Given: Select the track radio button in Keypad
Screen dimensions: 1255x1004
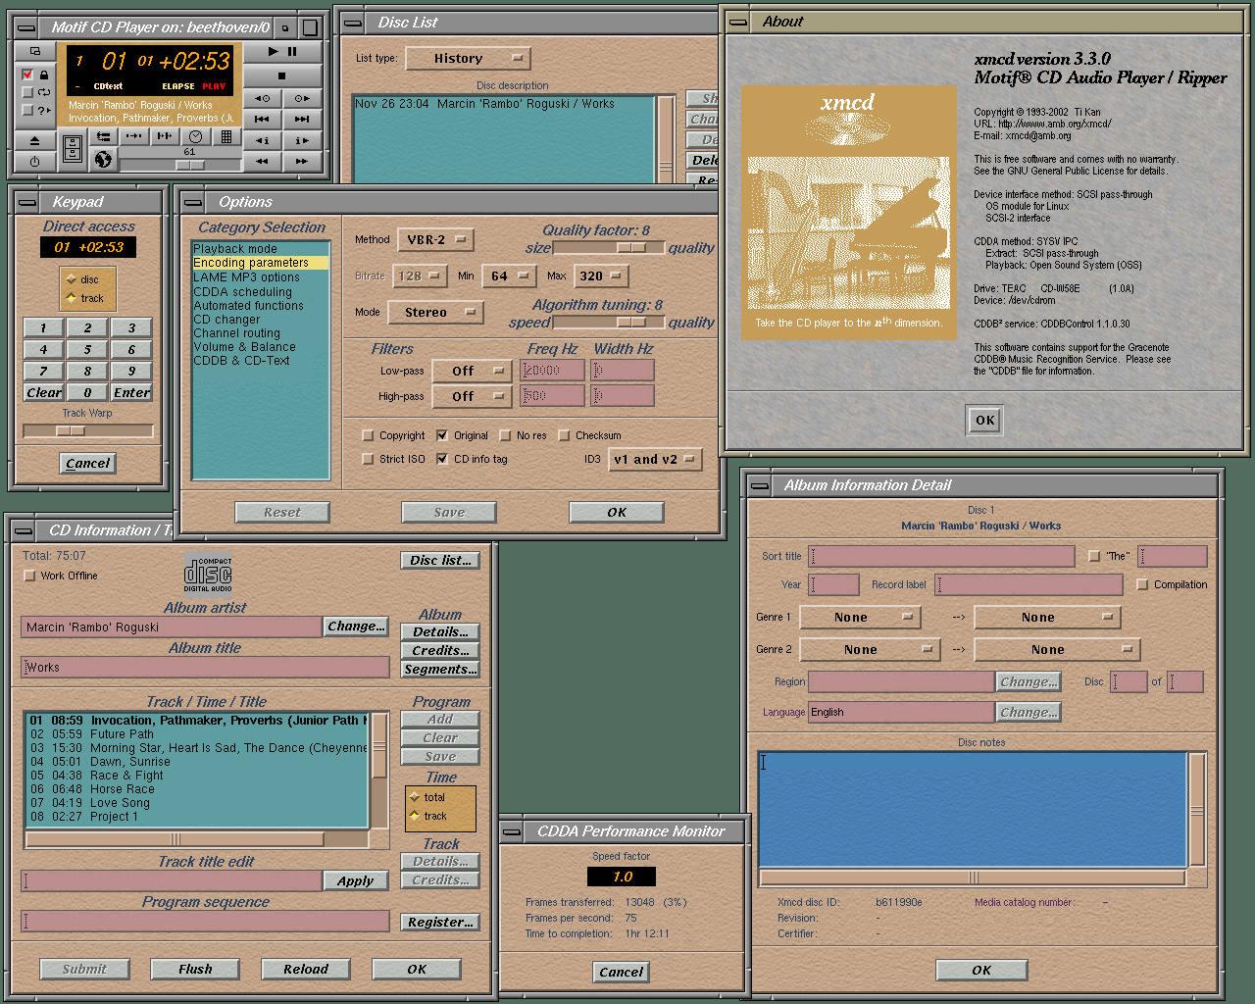Looking at the screenshot, I should point(72,298).
